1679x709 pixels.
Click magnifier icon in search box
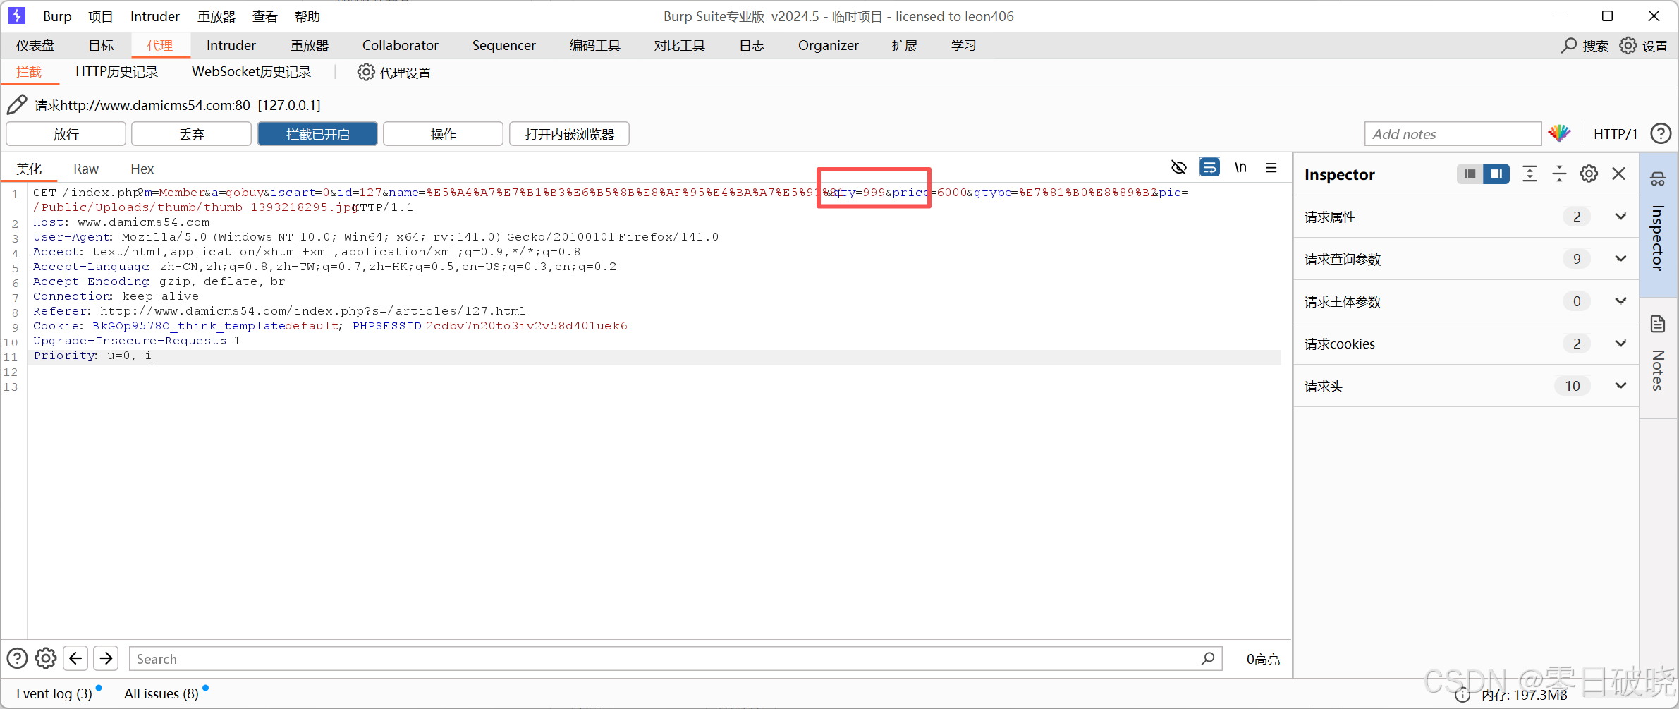pyautogui.click(x=1207, y=658)
